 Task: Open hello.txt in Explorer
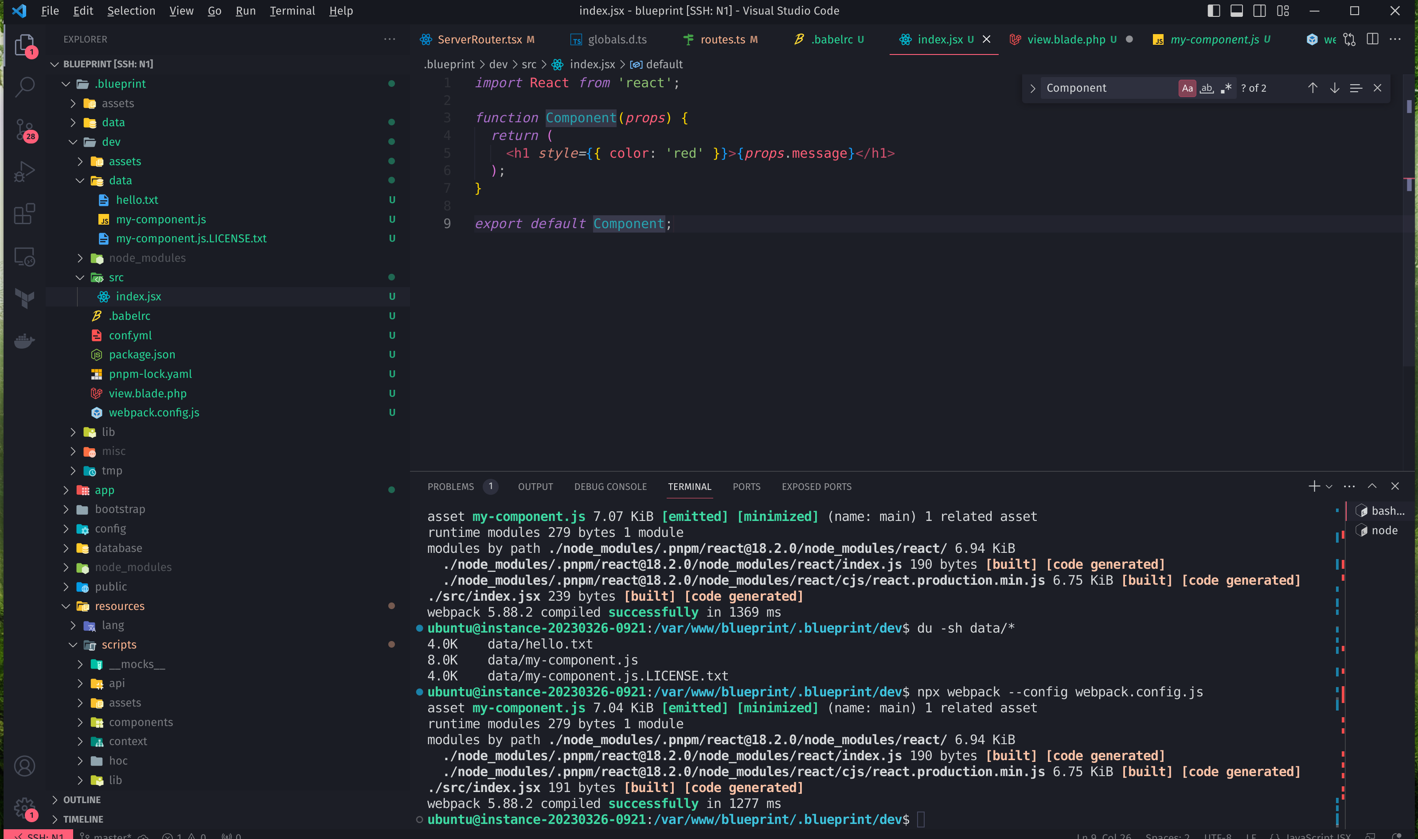coord(137,200)
